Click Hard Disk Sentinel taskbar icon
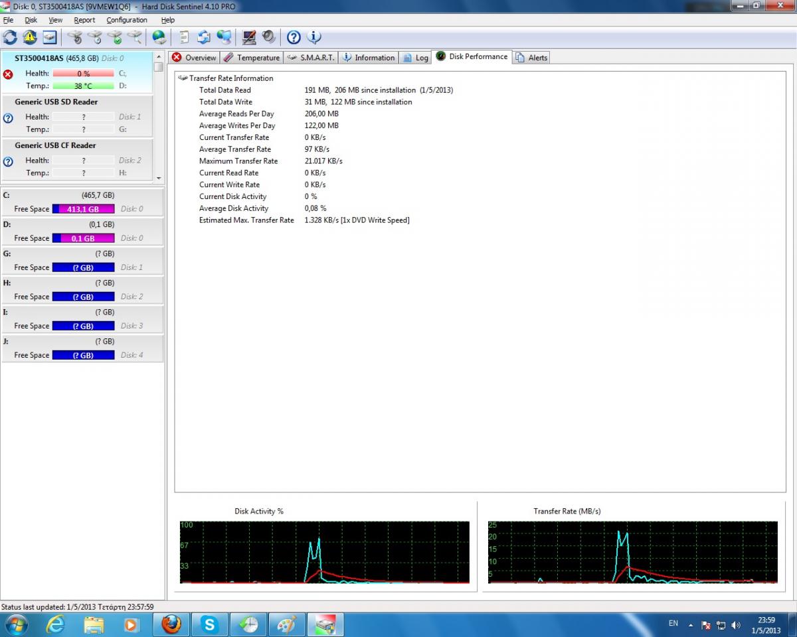This screenshot has width=797, height=637. [325, 624]
